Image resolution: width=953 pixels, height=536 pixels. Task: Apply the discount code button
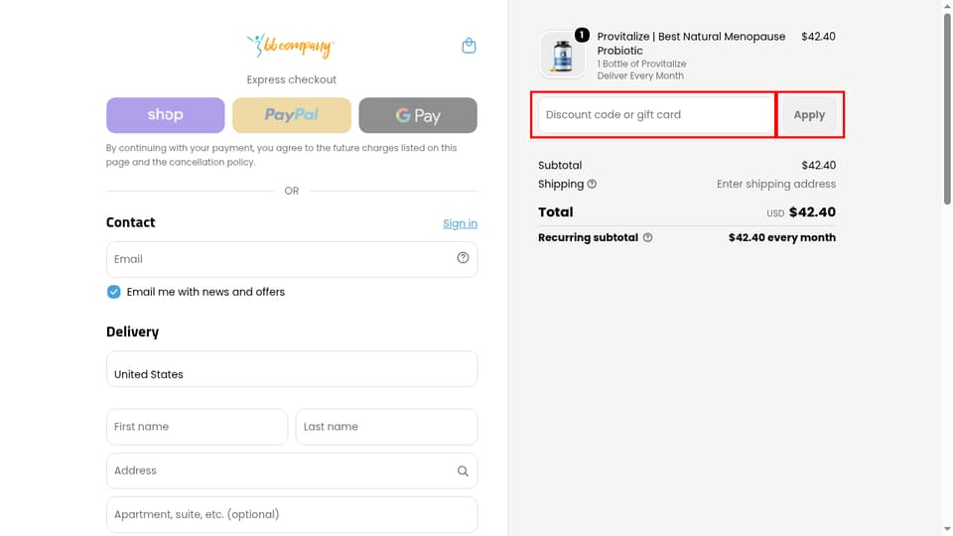click(810, 115)
